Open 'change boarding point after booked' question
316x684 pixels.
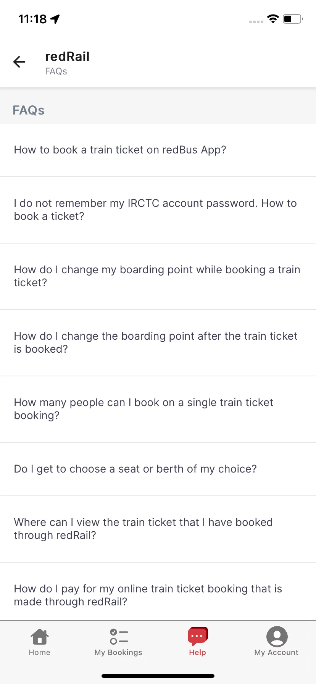coord(158,343)
